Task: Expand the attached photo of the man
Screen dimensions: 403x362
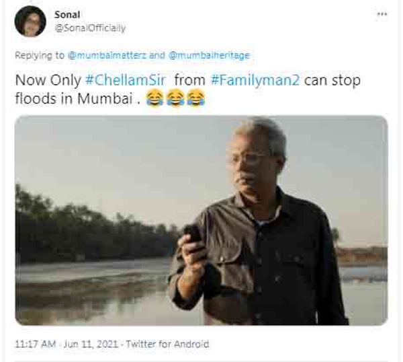Action: [201, 221]
